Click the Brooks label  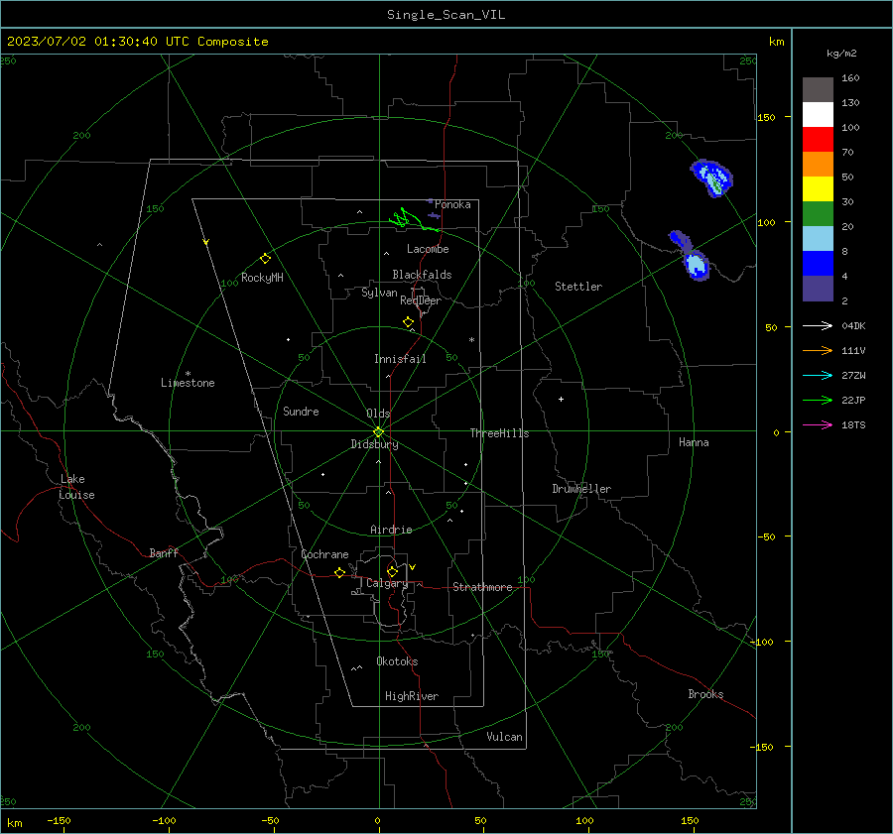click(x=705, y=694)
